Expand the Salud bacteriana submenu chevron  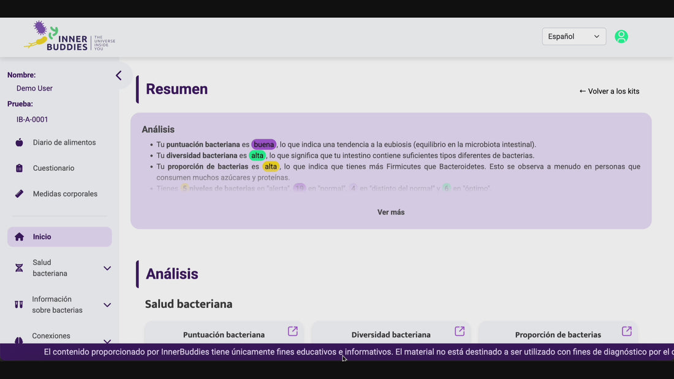tap(107, 268)
